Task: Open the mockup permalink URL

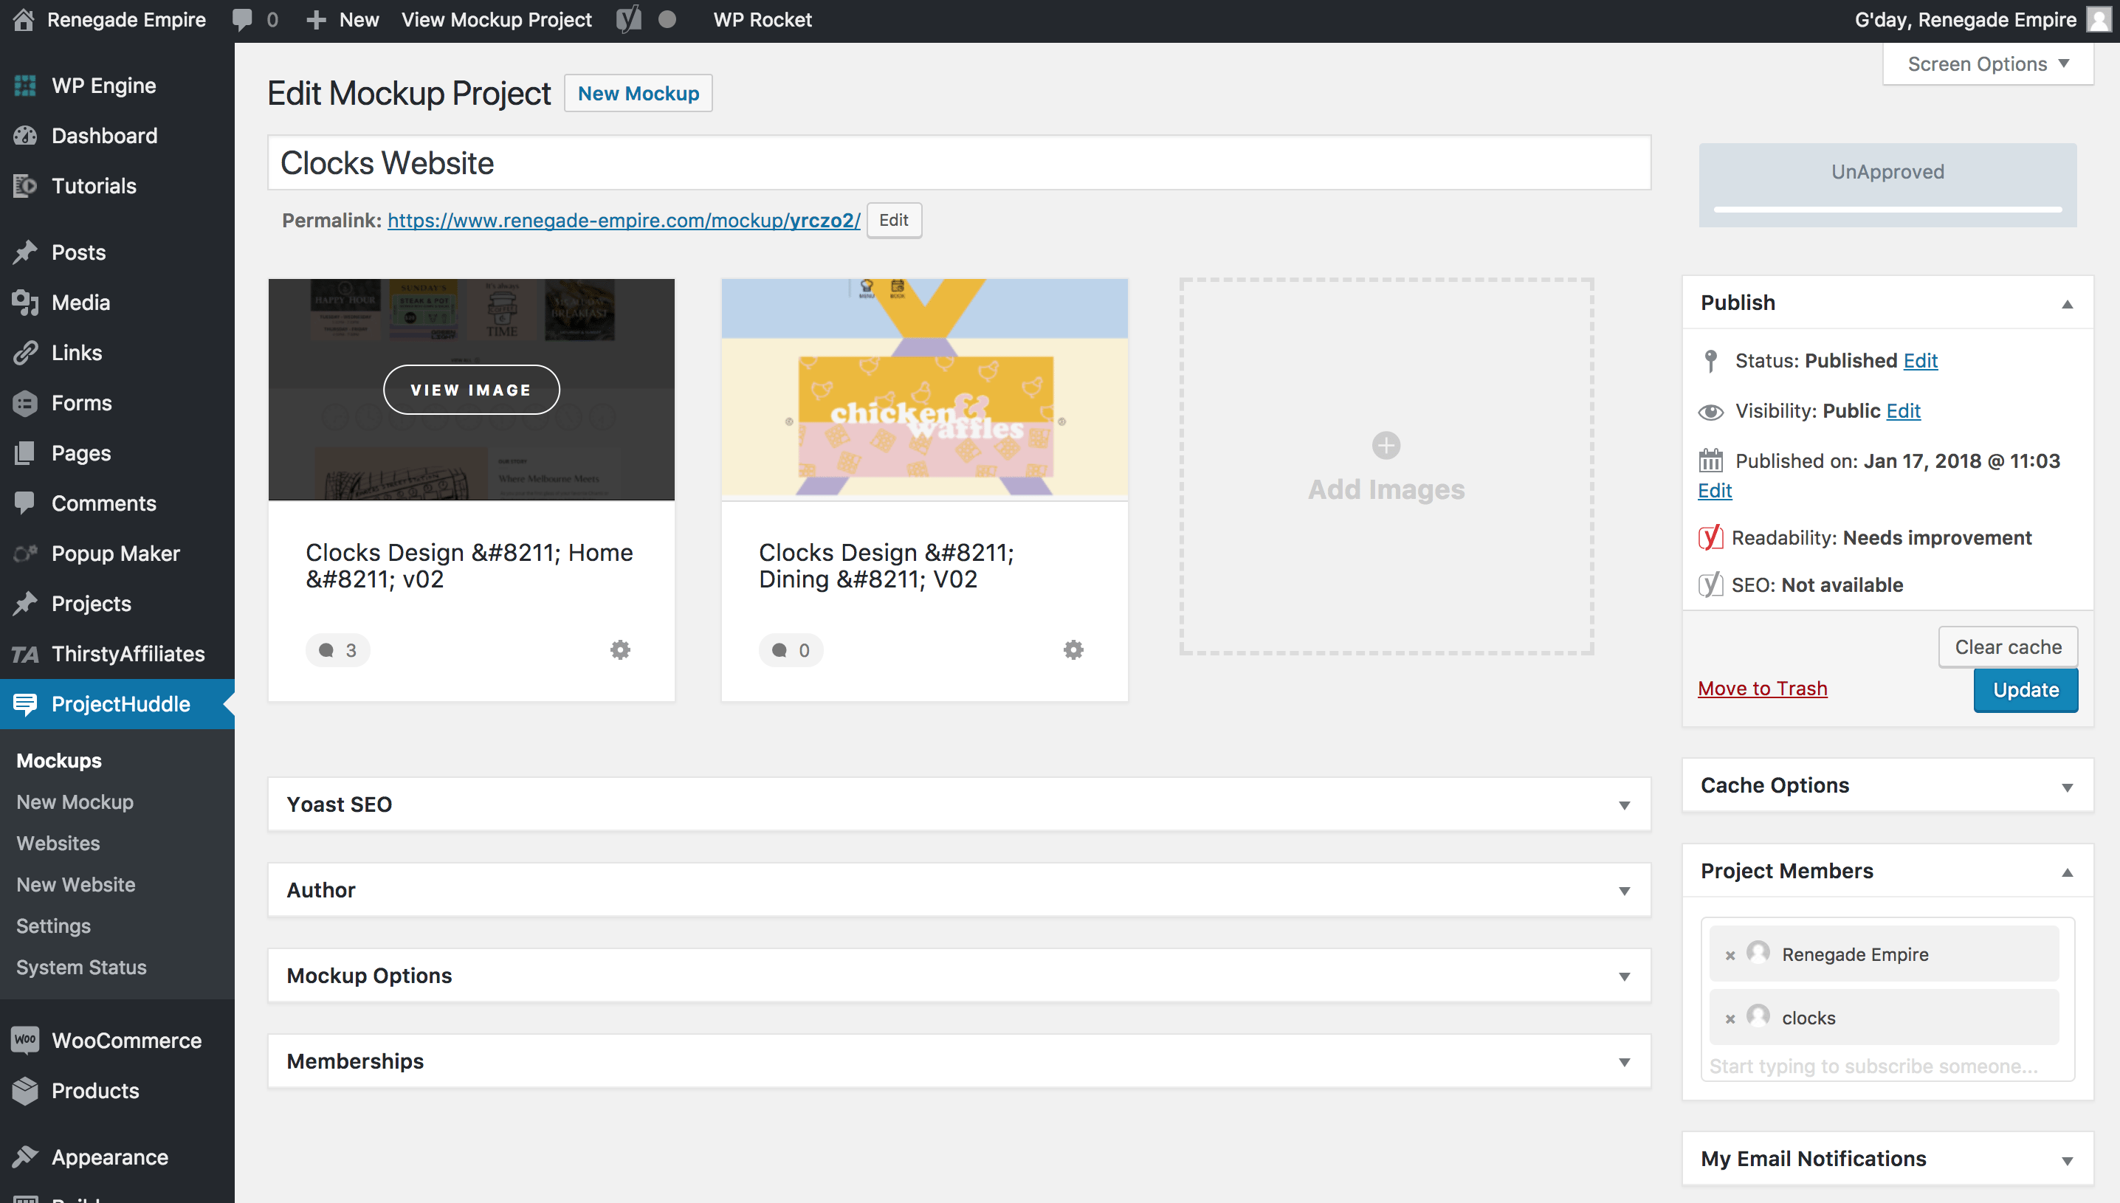Action: 624,221
